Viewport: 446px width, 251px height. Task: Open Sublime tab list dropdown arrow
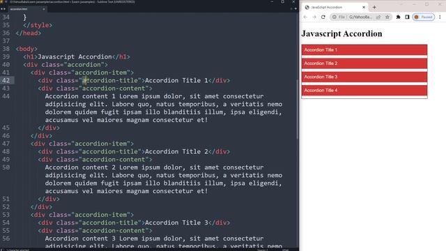(295, 9)
